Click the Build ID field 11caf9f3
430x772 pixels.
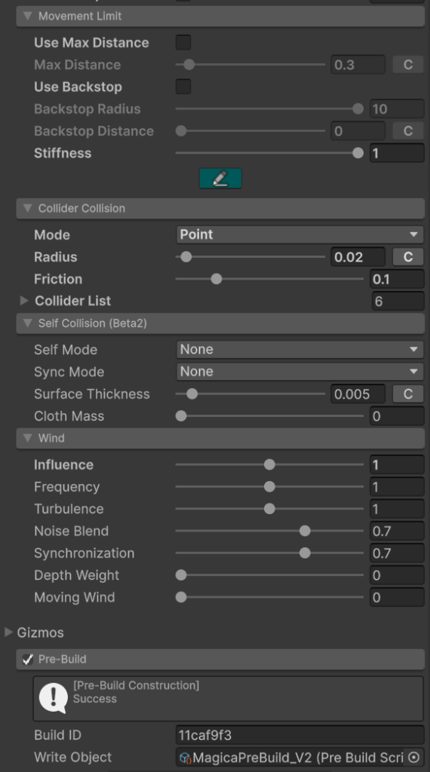click(x=300, y=735)
